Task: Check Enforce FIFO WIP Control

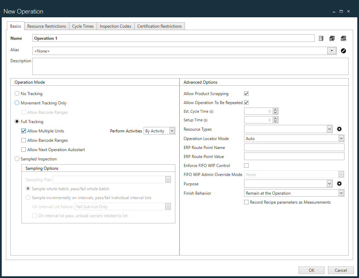Action: pyautogui.click(x=246, y=165)
